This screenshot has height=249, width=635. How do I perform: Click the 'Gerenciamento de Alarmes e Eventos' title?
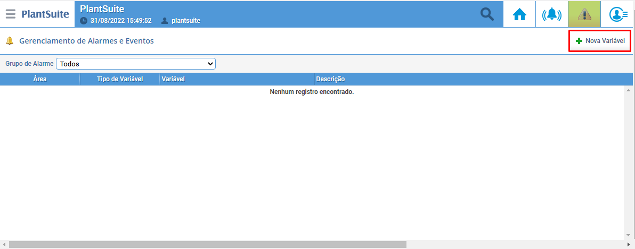(86, 41)
